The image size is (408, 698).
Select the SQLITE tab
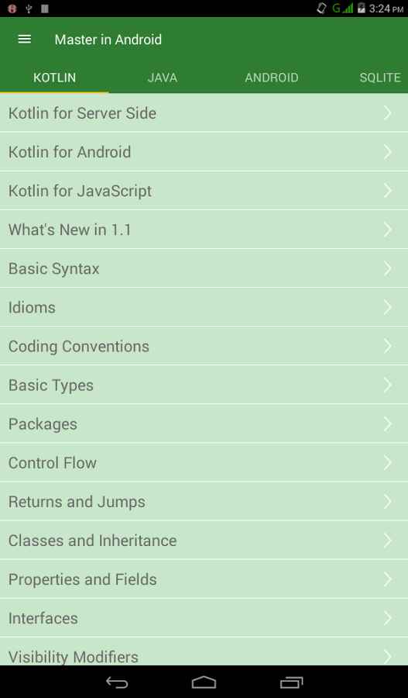(380, 78)
